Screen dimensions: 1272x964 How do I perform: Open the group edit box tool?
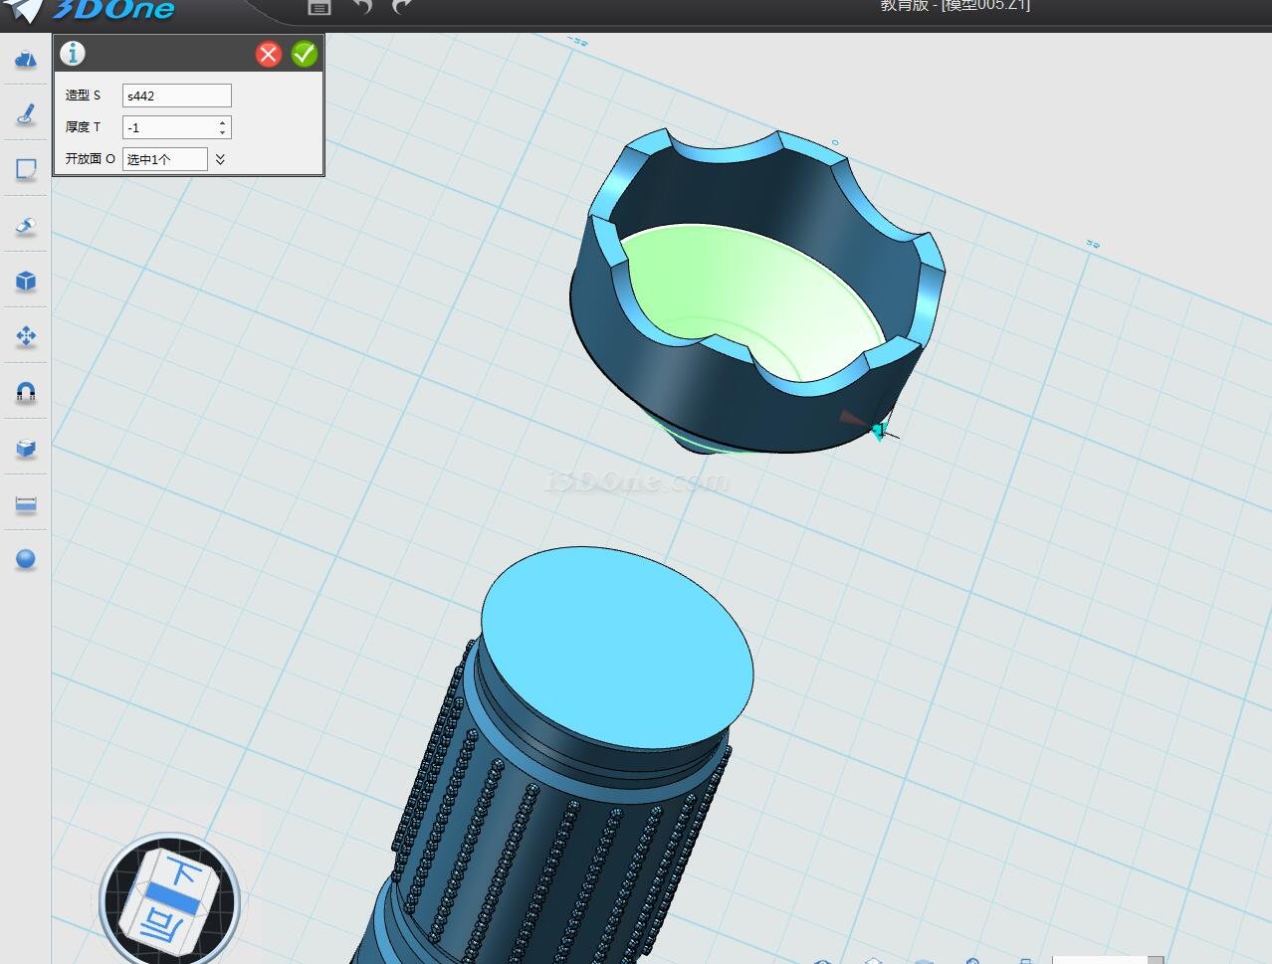coord(26,449)
